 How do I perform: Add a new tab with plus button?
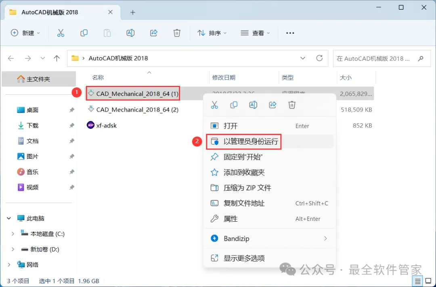point(133,12)
